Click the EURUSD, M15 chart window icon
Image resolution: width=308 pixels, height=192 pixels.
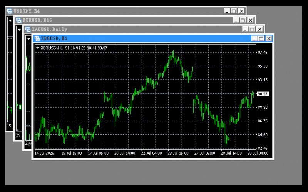[x=18, y=20]
